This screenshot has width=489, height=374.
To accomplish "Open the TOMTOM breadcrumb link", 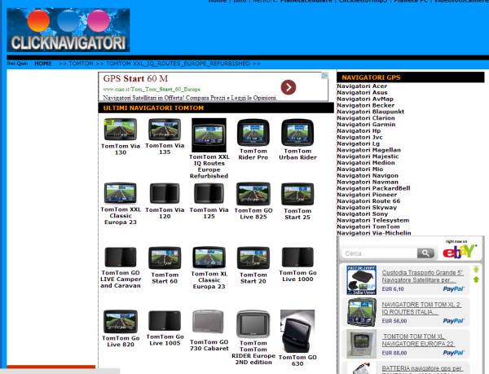I will (81, 64).
